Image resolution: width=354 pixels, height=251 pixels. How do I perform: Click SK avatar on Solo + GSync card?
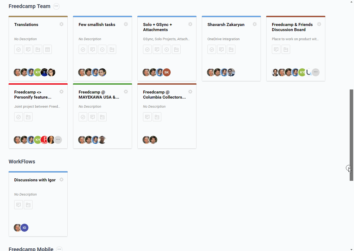[167, 72]
